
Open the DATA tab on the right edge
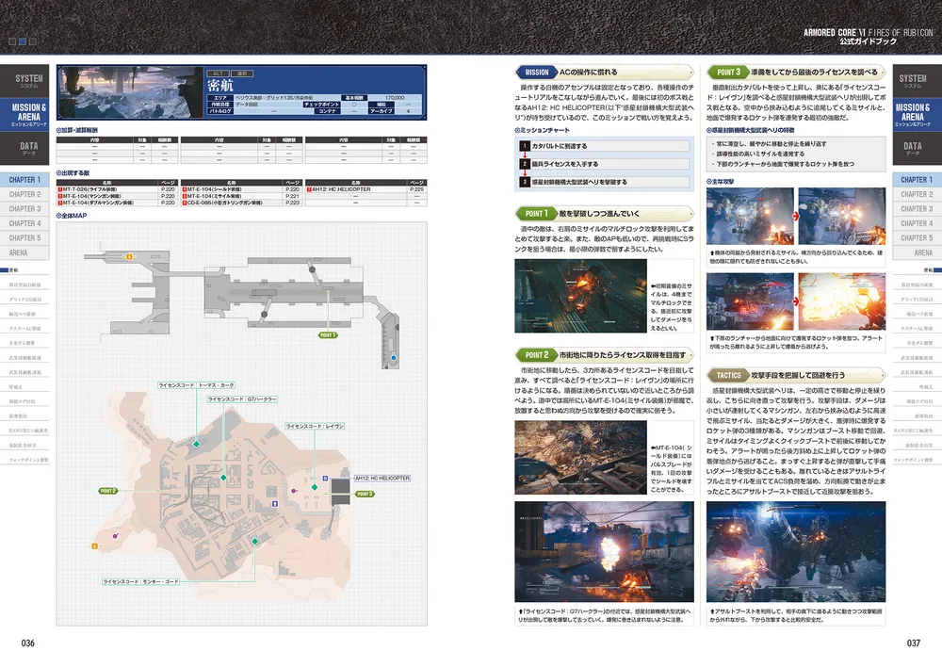(x=917, y=149)
